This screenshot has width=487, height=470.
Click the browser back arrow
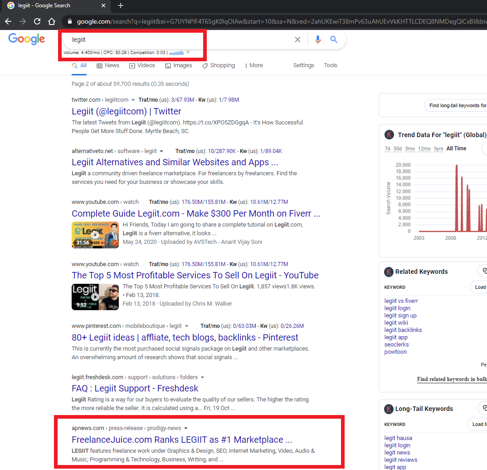(x=8, y=21)
